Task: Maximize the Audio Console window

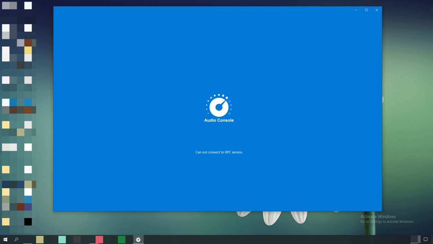Action: pos(366,10)
